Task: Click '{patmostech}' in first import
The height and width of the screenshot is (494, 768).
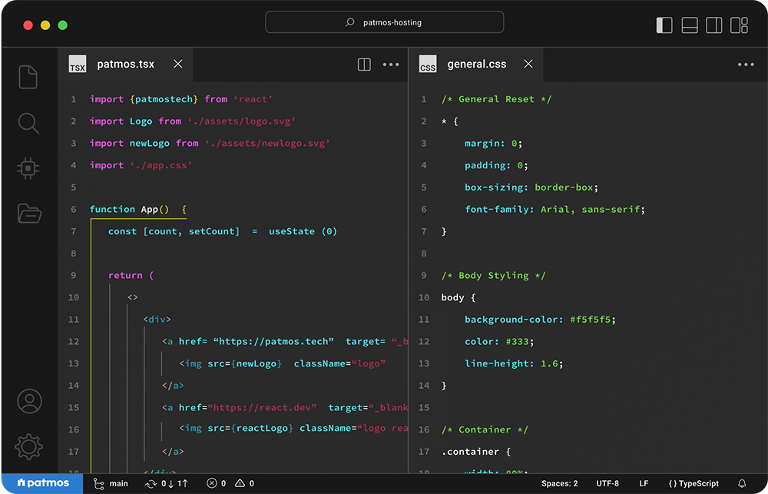Action: coord(164,99)
